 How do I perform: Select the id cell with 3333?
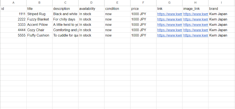pos(13,25)
